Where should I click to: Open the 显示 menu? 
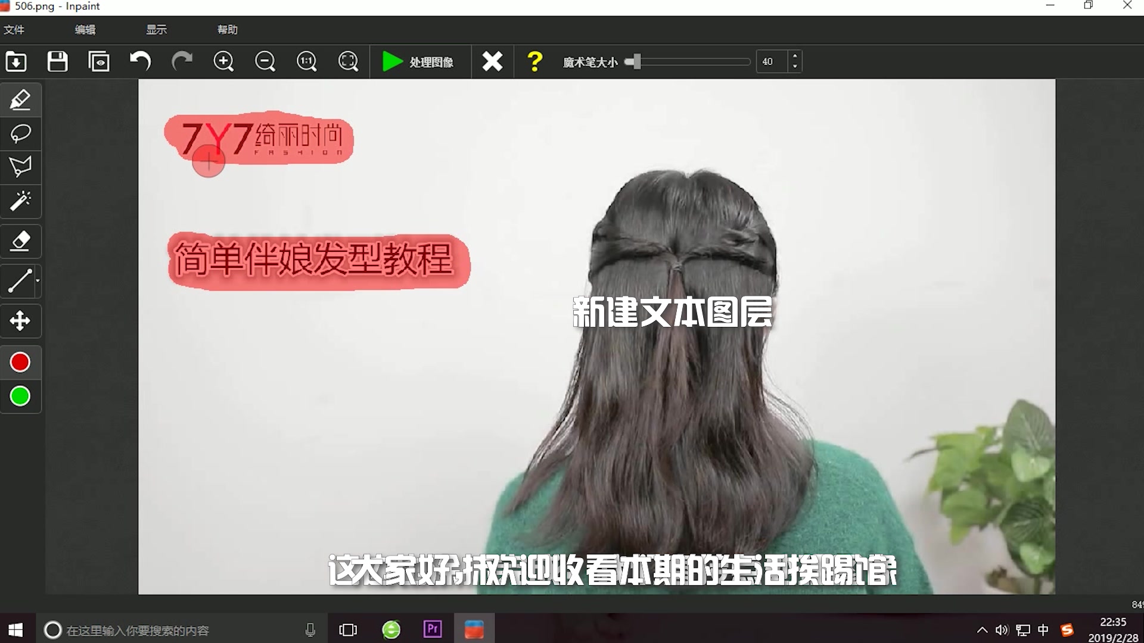(156, 29)
